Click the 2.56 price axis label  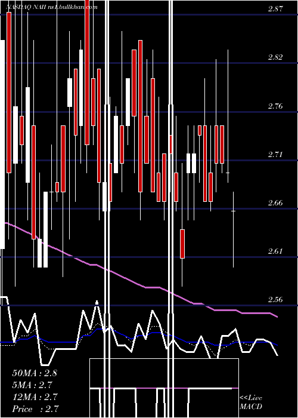click(x=275, y=299)
